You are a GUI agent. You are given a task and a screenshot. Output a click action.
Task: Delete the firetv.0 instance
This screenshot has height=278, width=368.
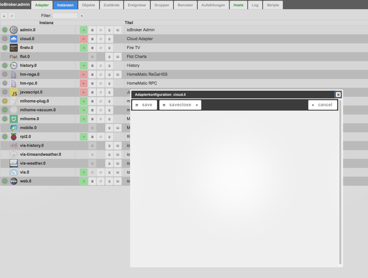pos(109,48)
